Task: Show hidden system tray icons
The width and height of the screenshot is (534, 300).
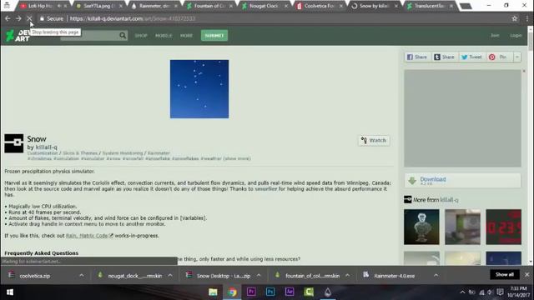Action: 462,292
